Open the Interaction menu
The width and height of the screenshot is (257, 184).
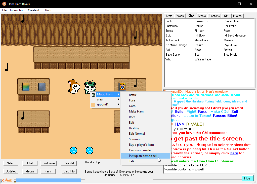click(17, 10)
